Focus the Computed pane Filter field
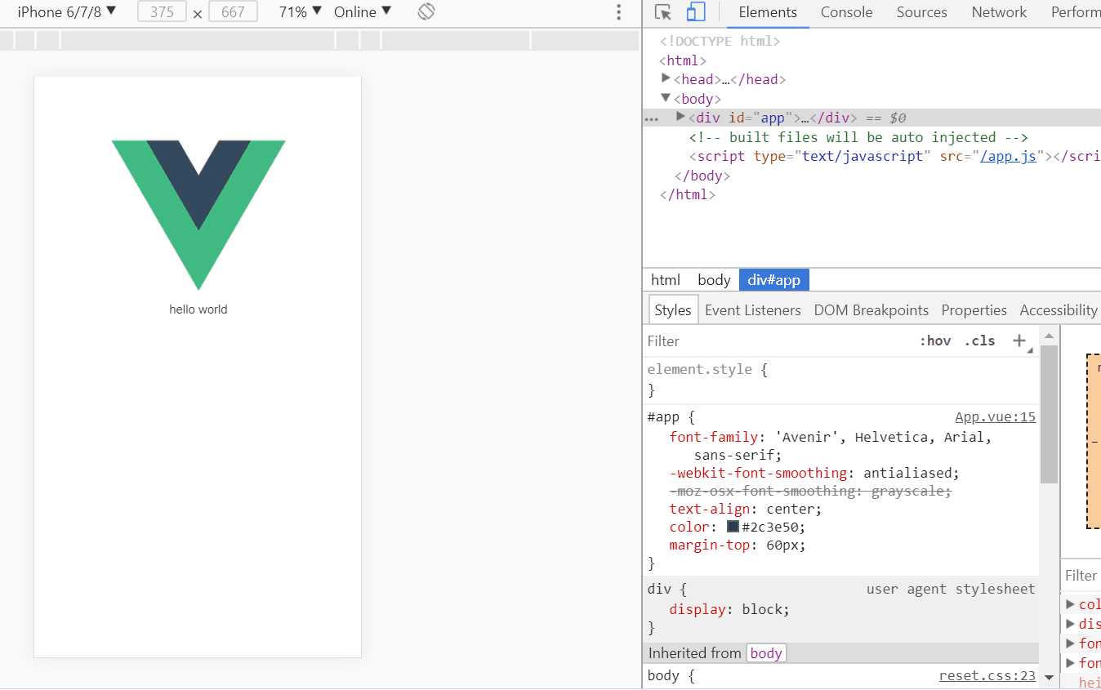Image resolution: width=1101 pixels, height=690 pixels. [x=1081, y=576]
